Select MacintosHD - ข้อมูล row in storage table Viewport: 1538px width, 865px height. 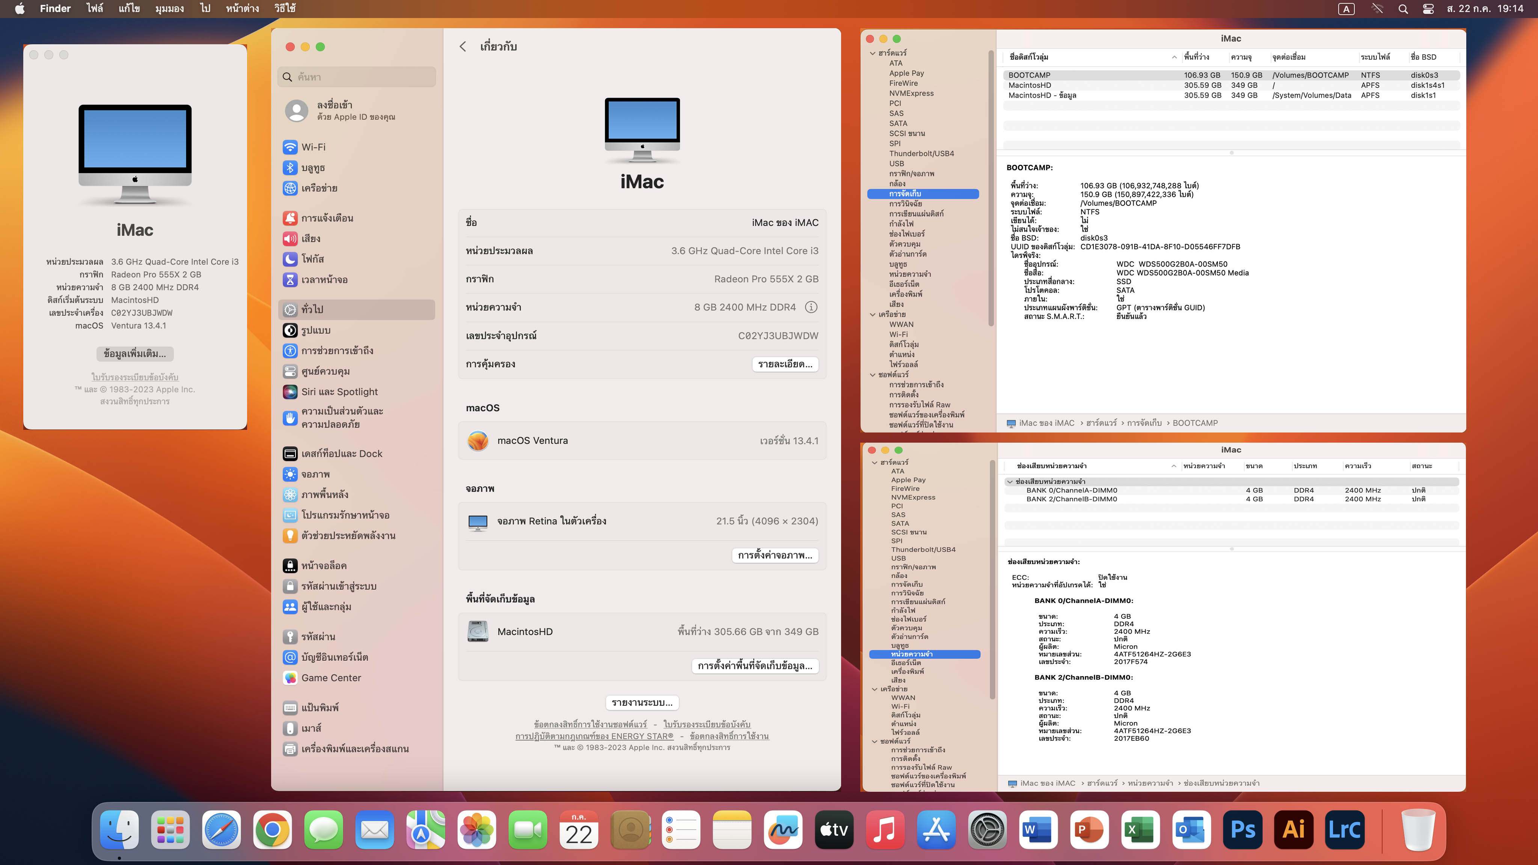(1231, 95)
